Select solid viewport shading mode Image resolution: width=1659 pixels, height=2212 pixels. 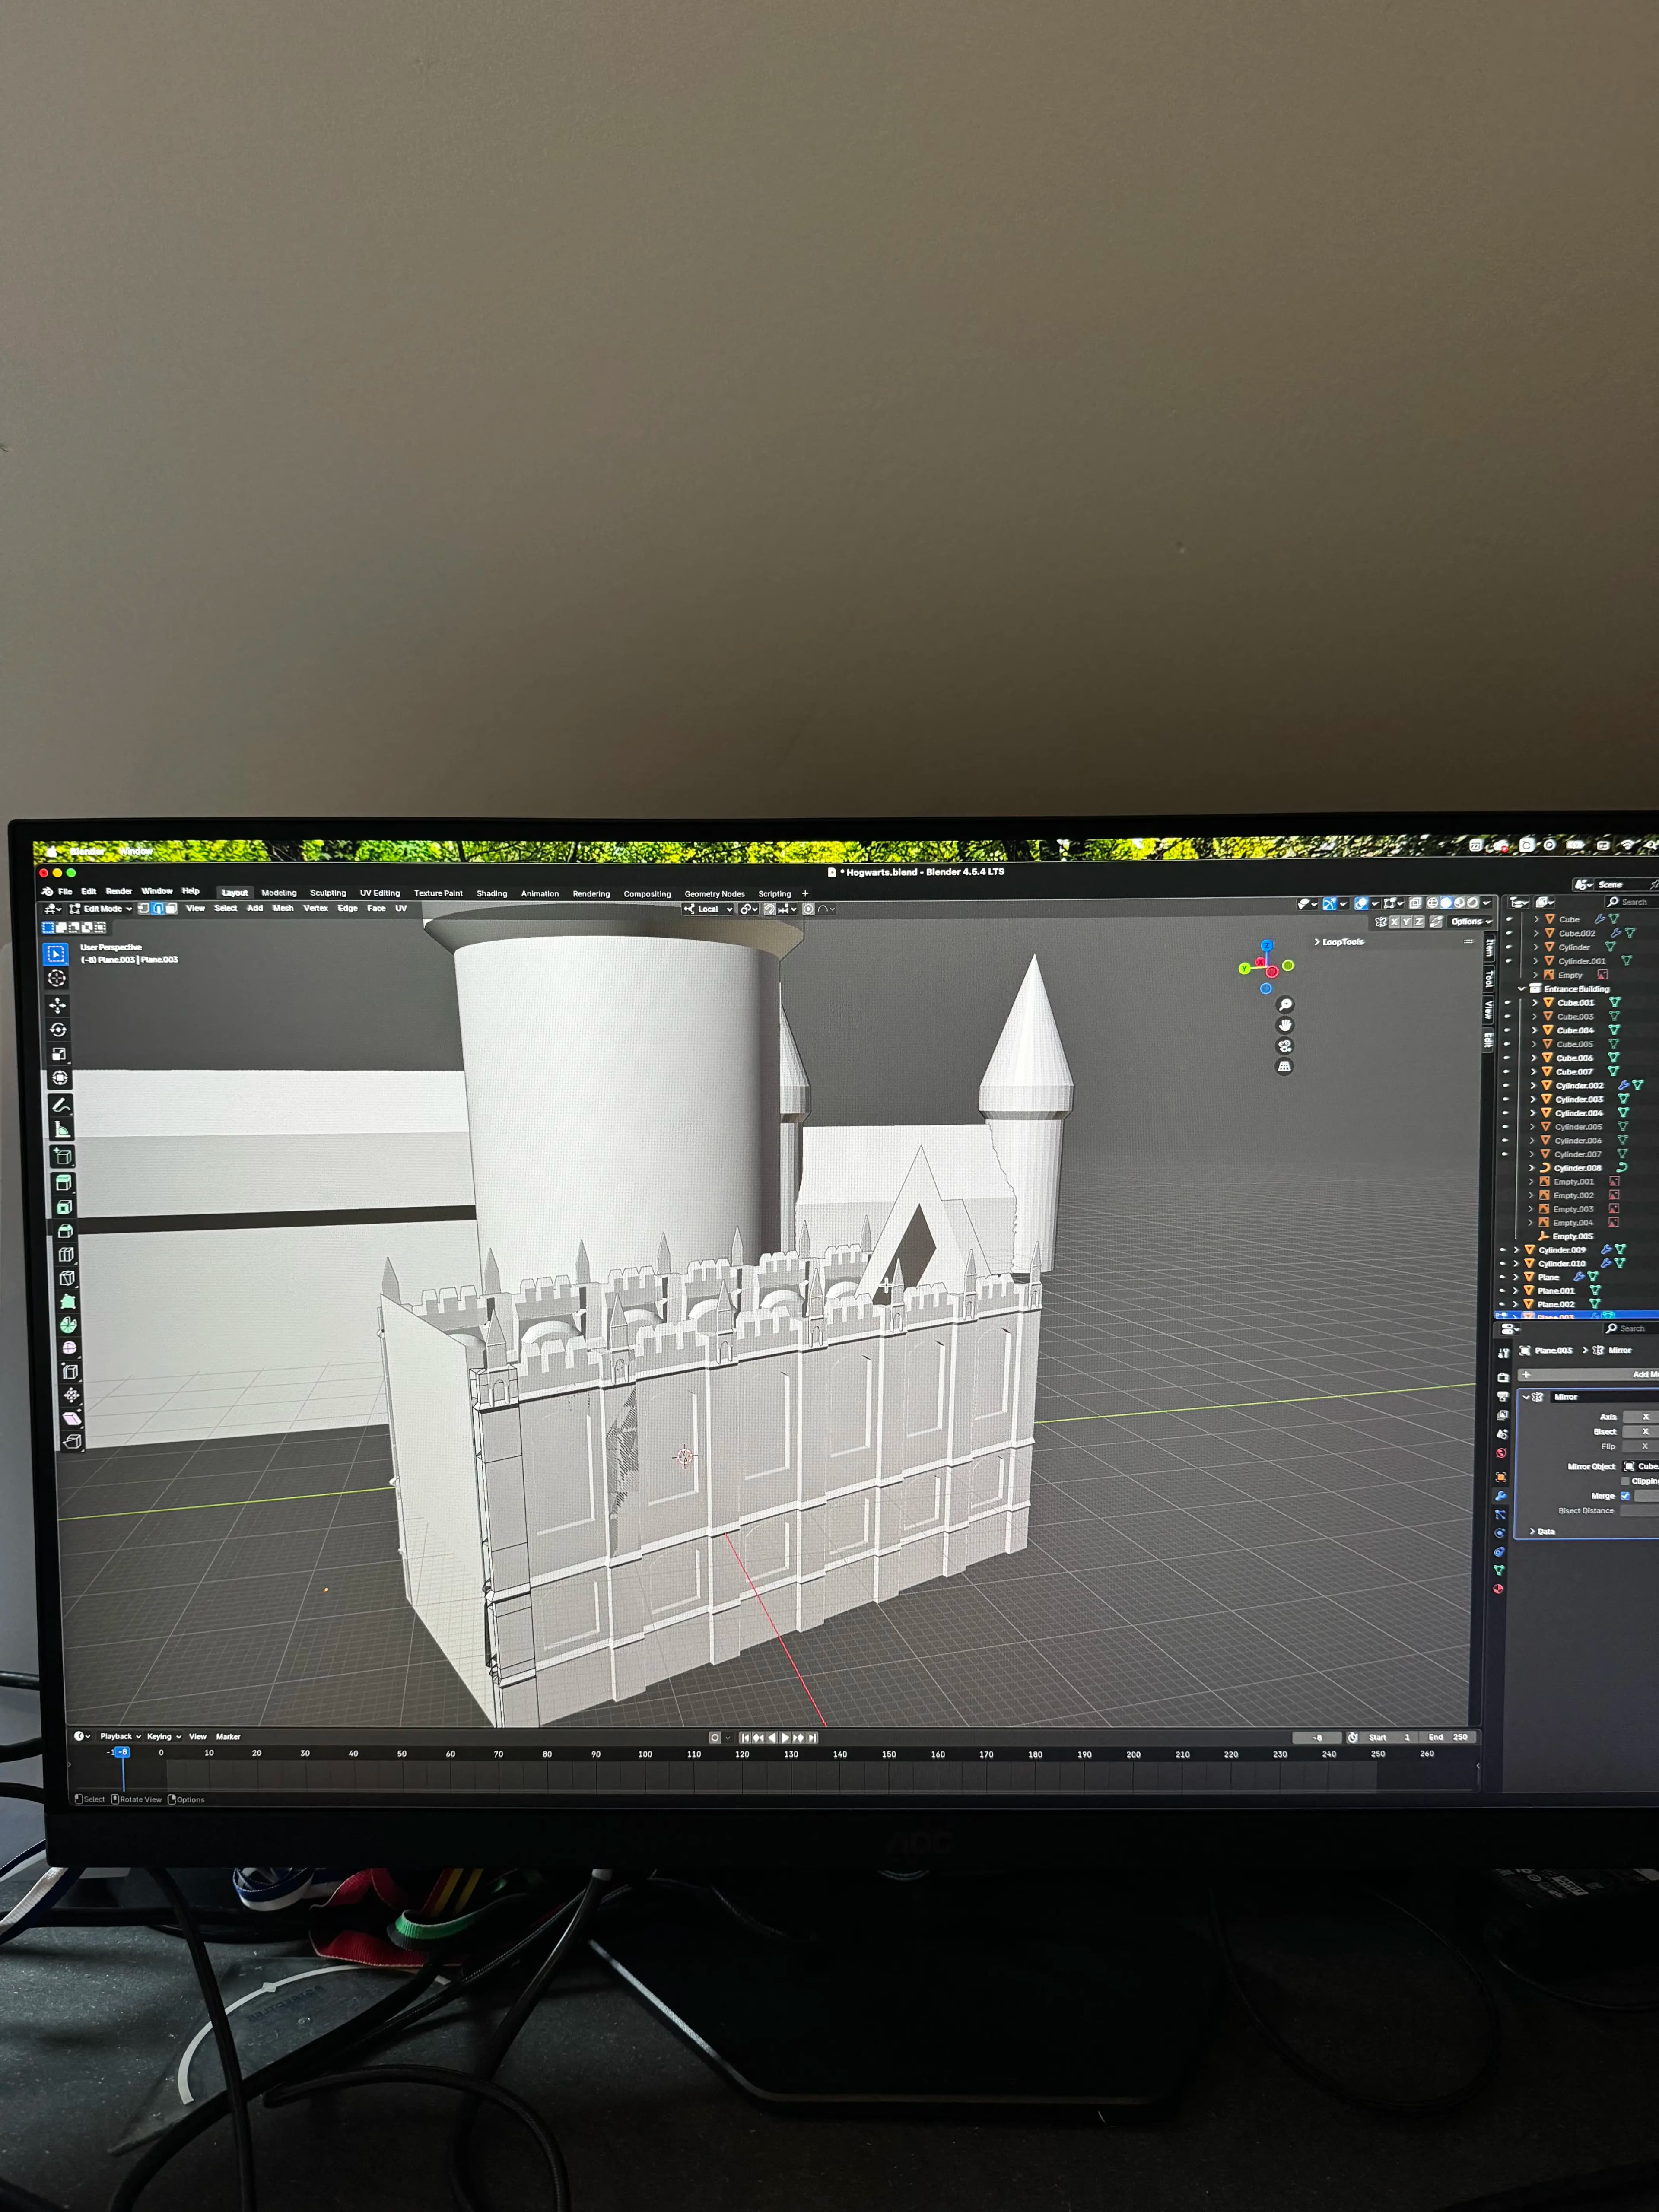(1446, 903)
